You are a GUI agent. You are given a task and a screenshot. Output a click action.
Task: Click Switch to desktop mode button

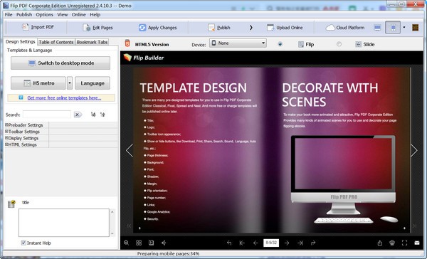(60, 63)
